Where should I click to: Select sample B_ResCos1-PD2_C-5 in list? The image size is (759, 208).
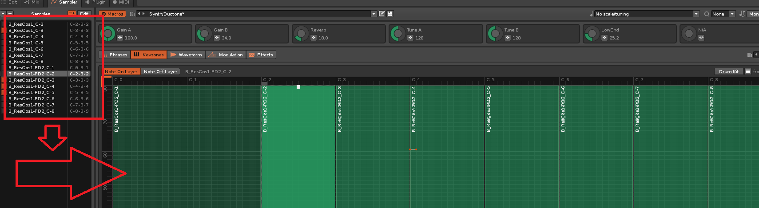32,93
